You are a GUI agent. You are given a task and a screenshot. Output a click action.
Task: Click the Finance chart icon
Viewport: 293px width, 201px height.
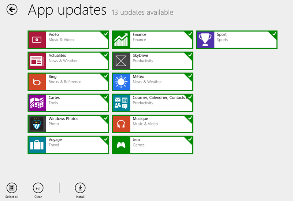click(121, 40)
